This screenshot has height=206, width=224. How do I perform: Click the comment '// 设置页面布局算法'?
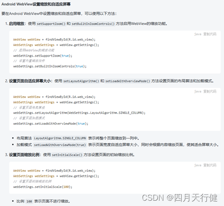tap(29, 107)
